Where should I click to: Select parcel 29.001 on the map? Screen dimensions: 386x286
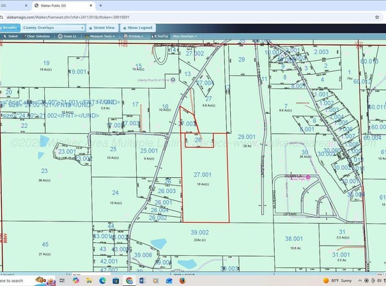(247, 137)
